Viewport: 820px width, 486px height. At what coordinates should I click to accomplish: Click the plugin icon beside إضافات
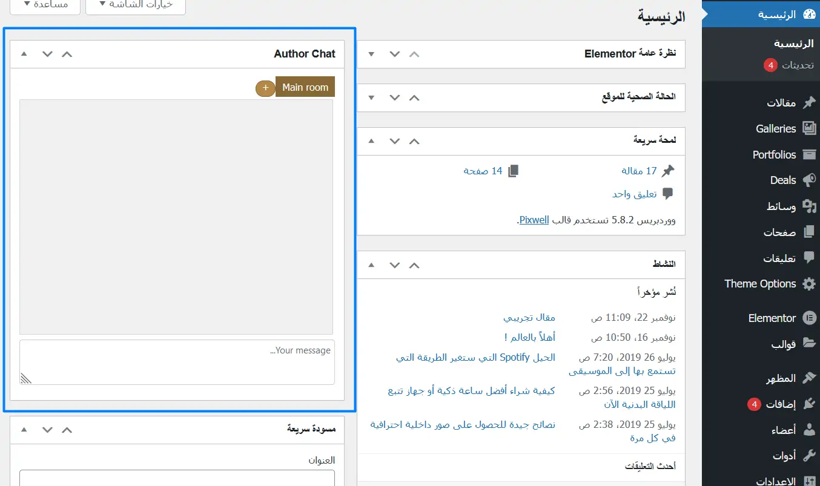click(808, 404)
